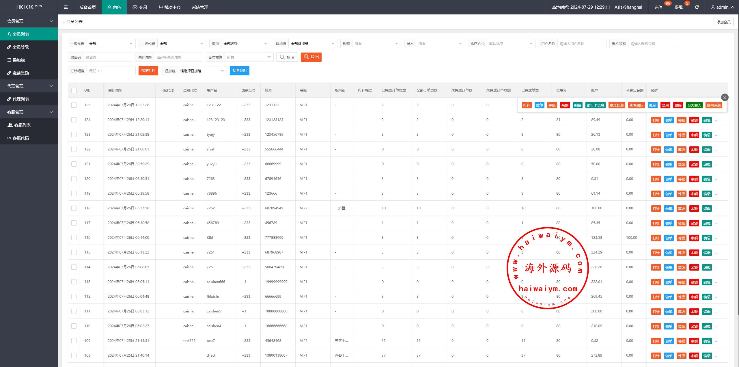Close the expanded action buttons popup
The height and width of the screenshot is (367, 739).
pos(725,97)
